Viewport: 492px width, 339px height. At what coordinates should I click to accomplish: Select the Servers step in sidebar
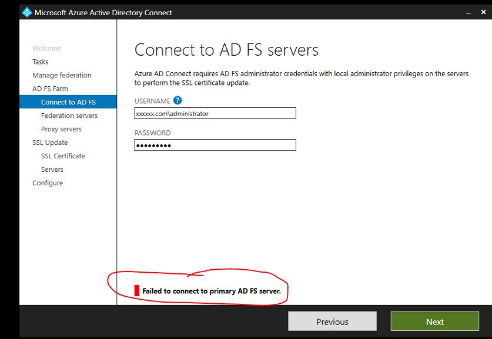click(52, 169)
